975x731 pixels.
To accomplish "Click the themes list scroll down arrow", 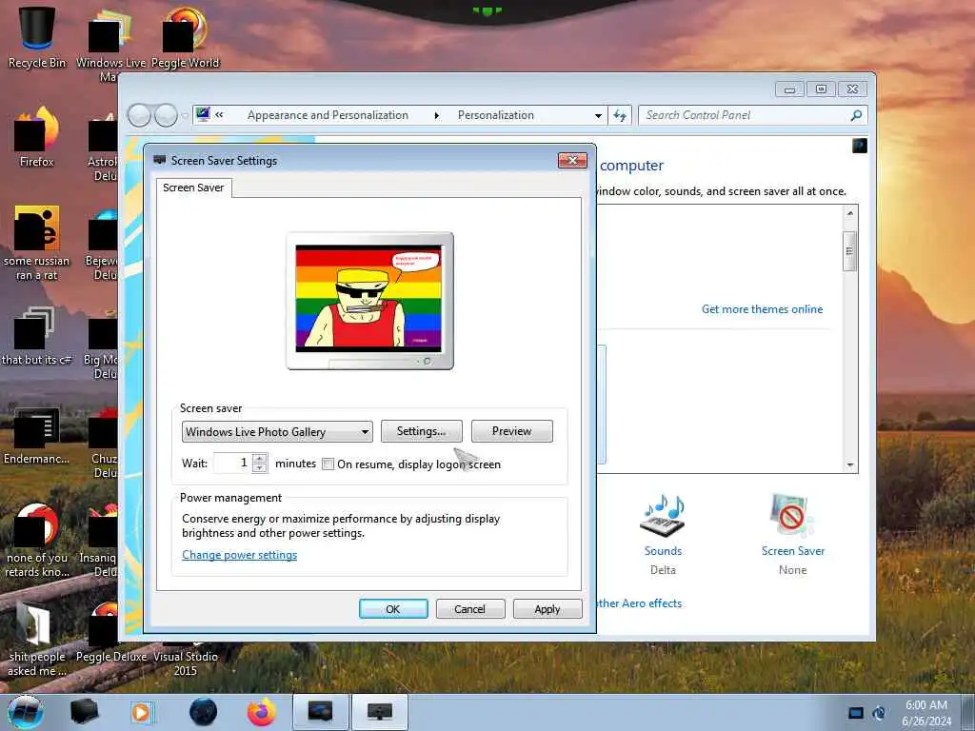I will (850, 464).
